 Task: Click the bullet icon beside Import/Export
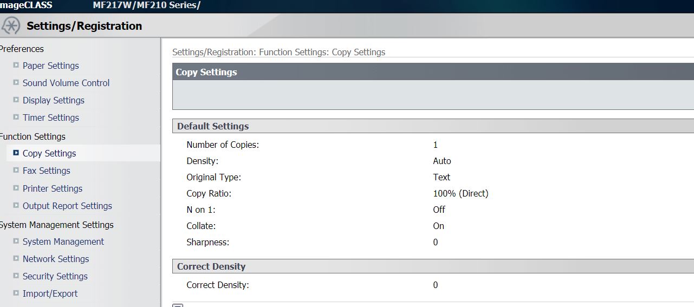pyautogui.click(x=16, y=293)
